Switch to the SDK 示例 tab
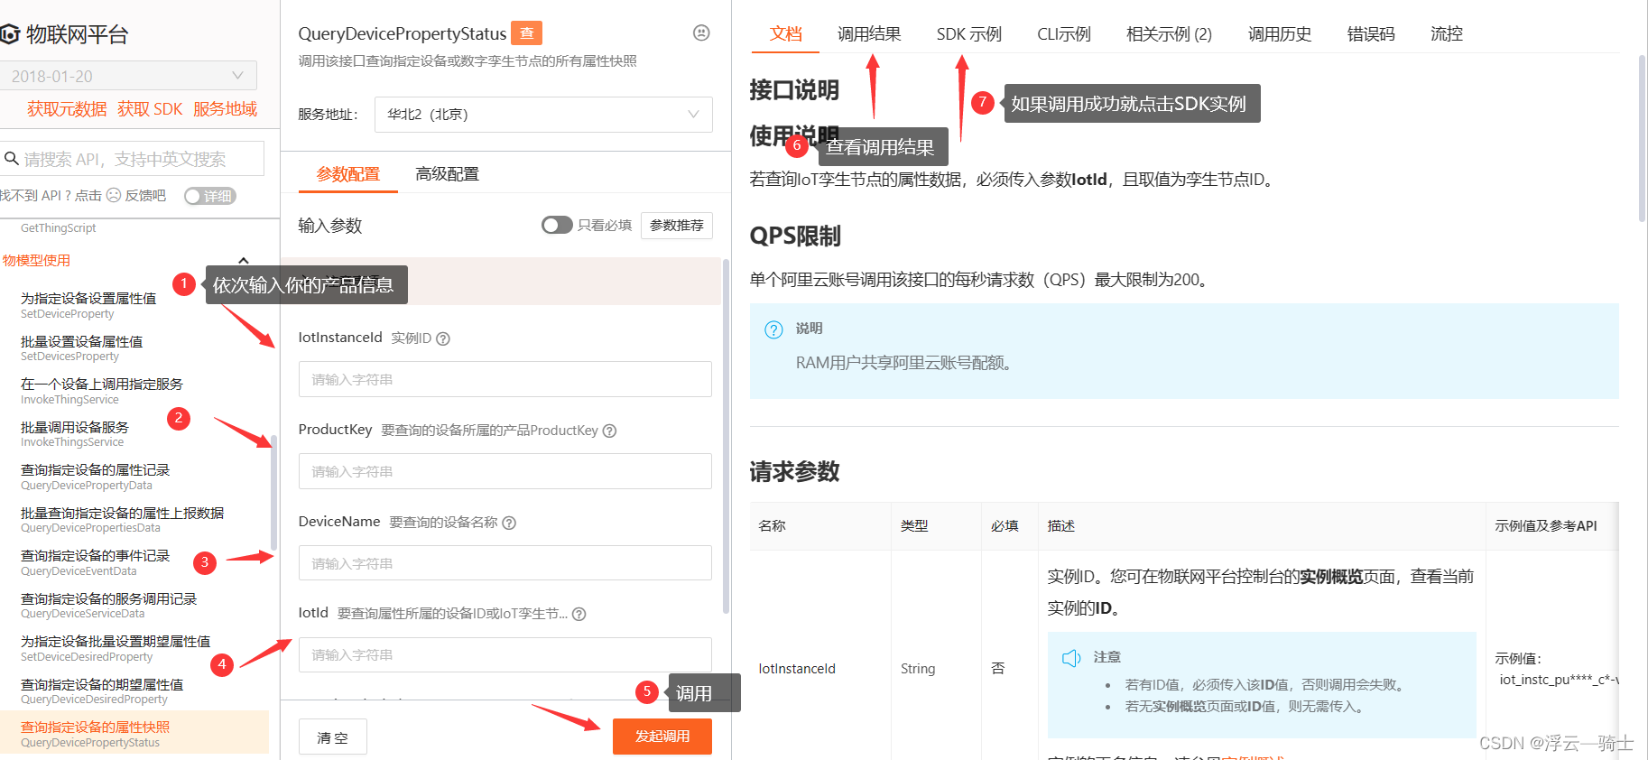 click(x=969, y=34)
